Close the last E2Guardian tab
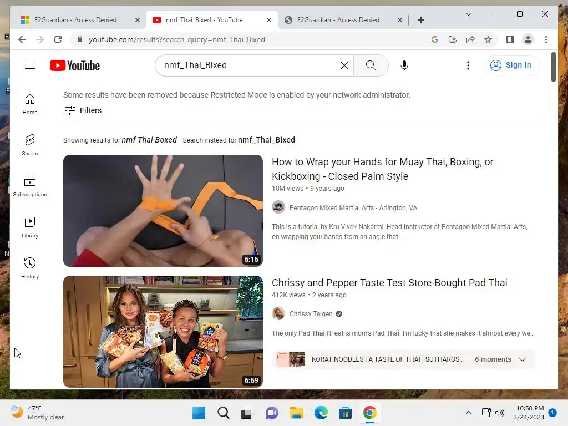Viewport: 568px width, 426px height. 399,20
